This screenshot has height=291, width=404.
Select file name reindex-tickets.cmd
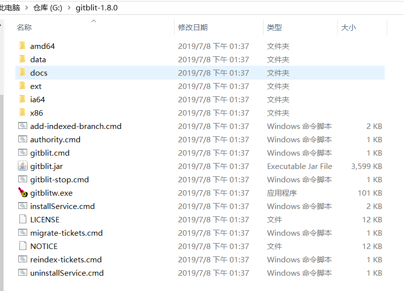[66, 259]
